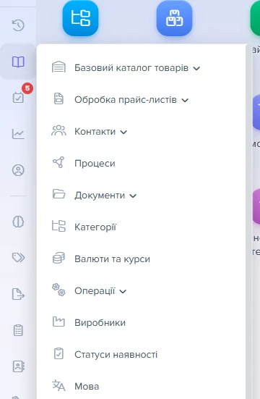The height and width of the screenshot is (399, 260).
Task: Open Базовий каталог товарів menu item
Action: 131,68
